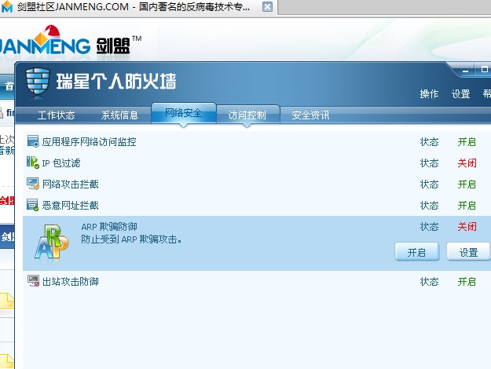Maximize the Rising firewall window
The width and height of the screenshot is (491, 369).
(x=484, y=69)
